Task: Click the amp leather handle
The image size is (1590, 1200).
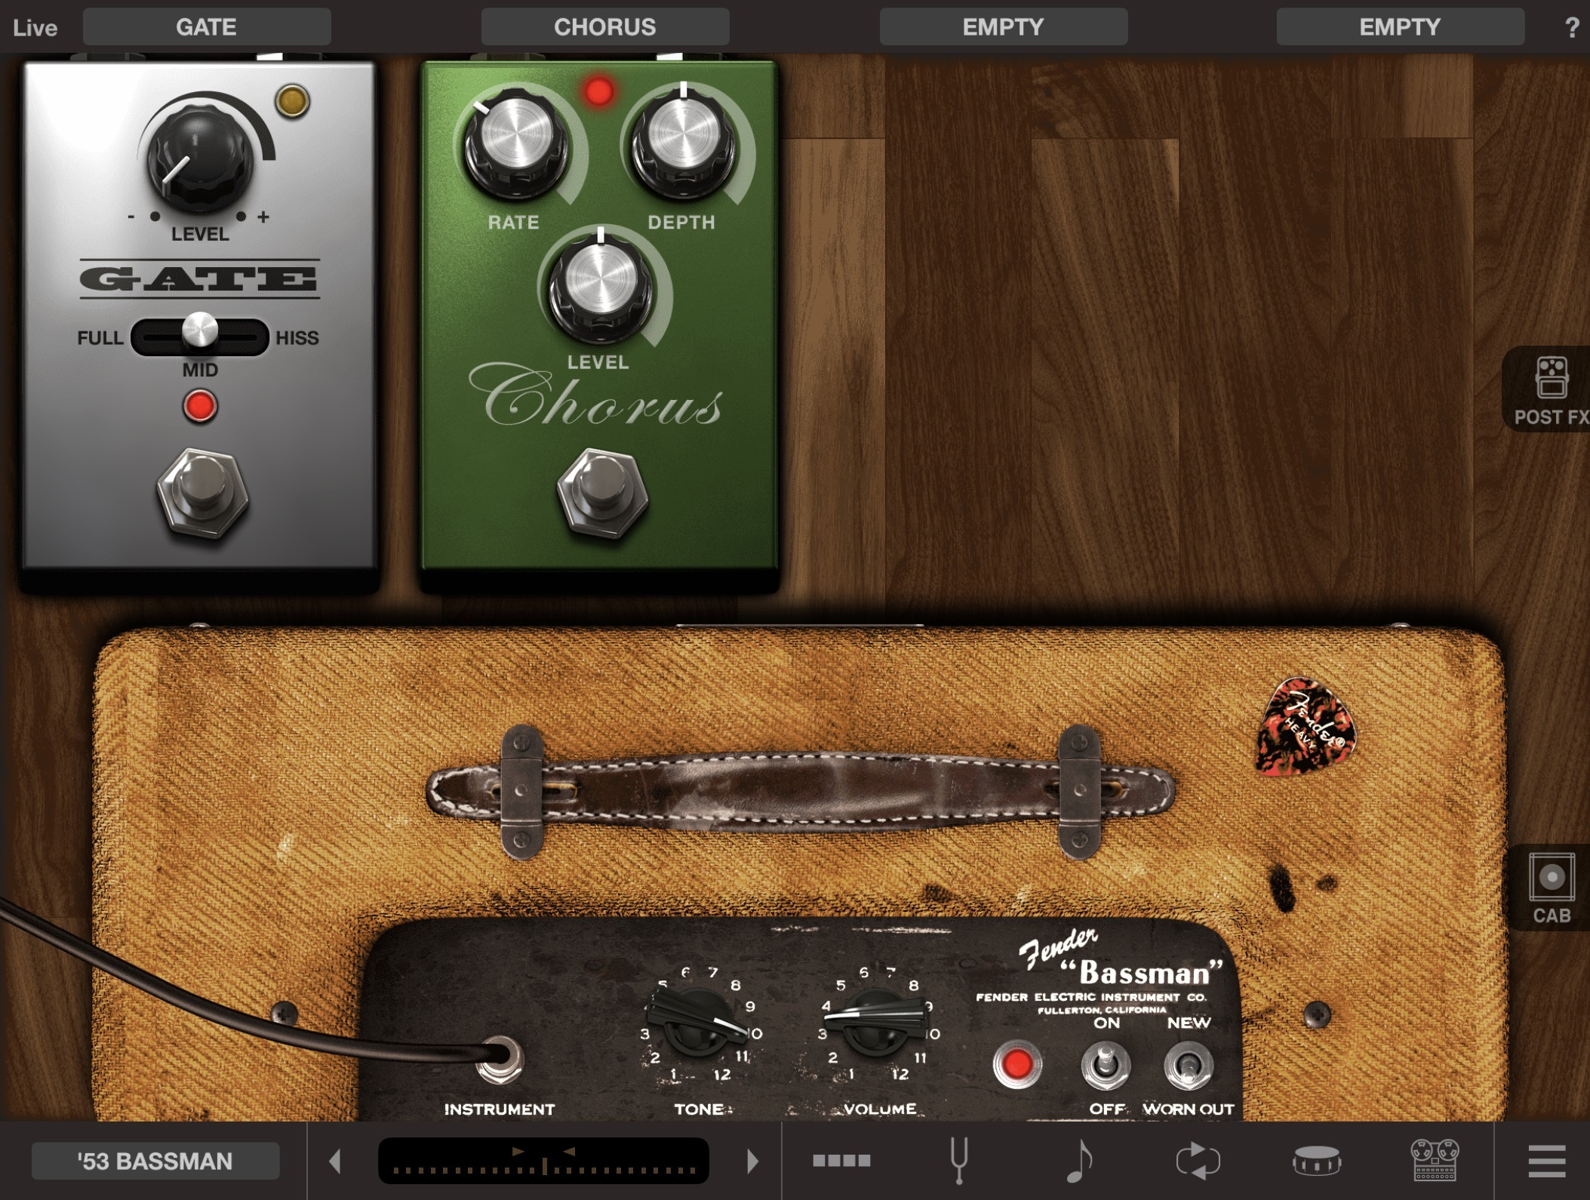Action: (800, 791)
